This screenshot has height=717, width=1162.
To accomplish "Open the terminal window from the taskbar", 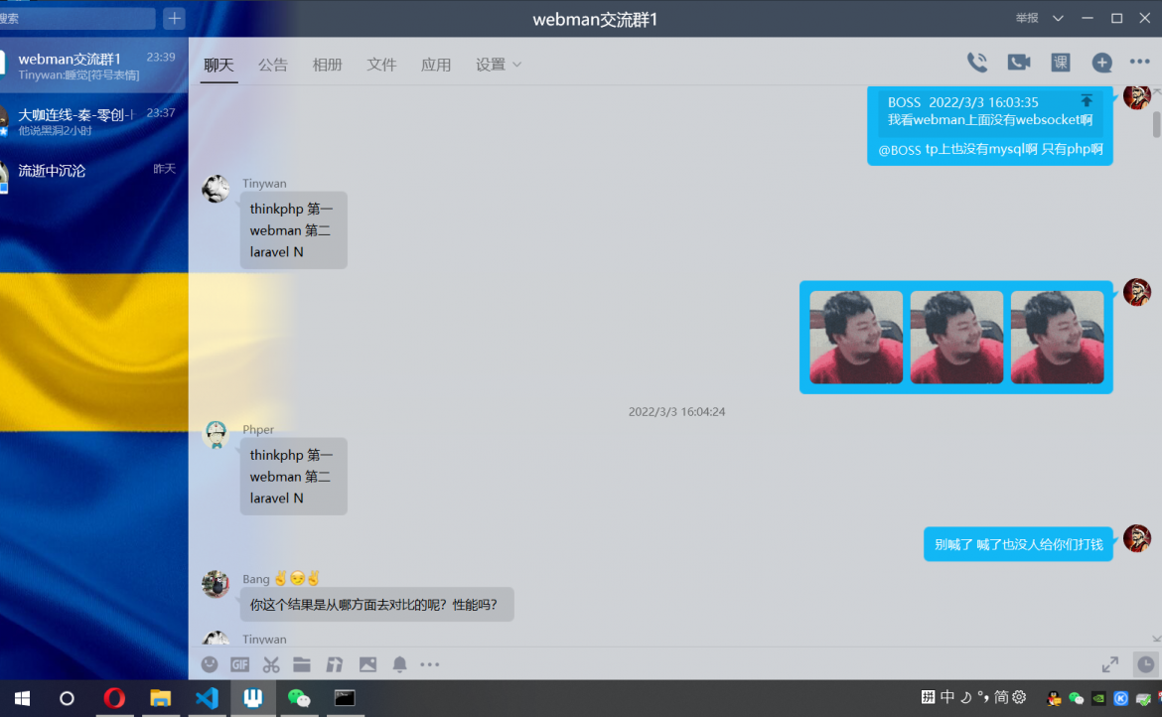I will [x=345, y=698].
